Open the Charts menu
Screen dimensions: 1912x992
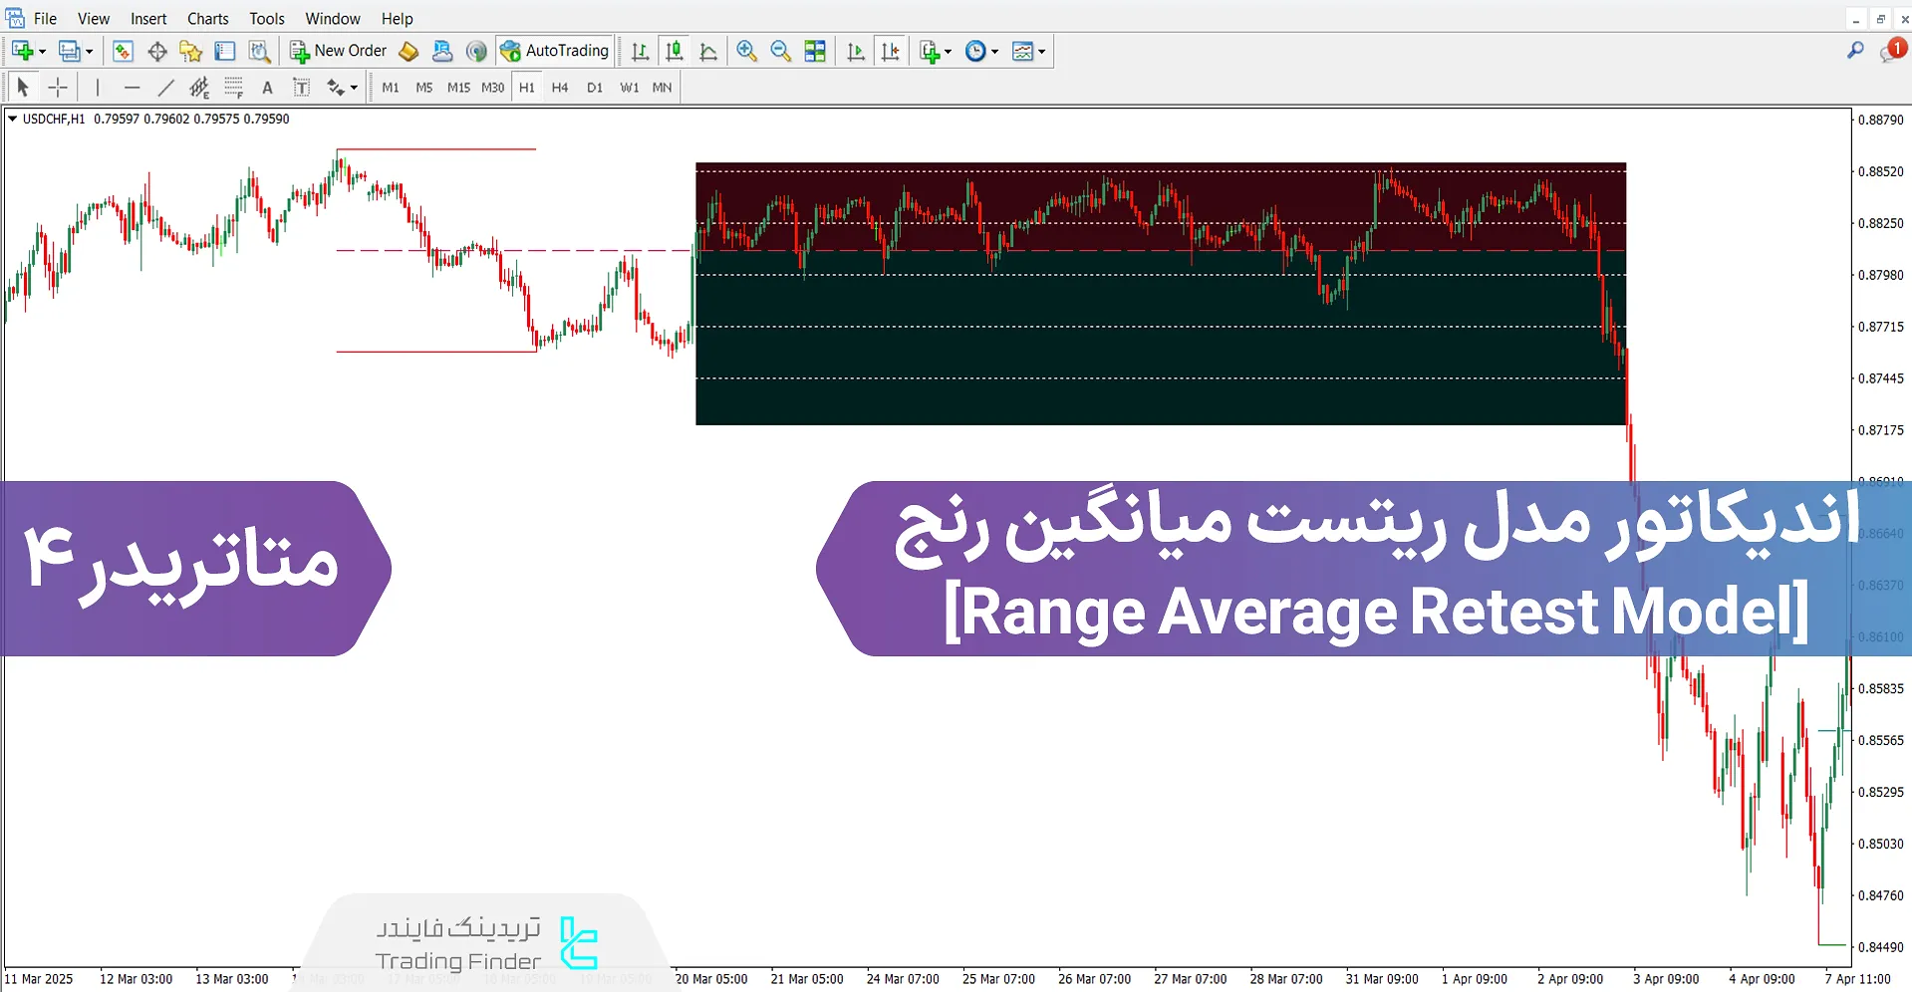click(x=207, y=18)
